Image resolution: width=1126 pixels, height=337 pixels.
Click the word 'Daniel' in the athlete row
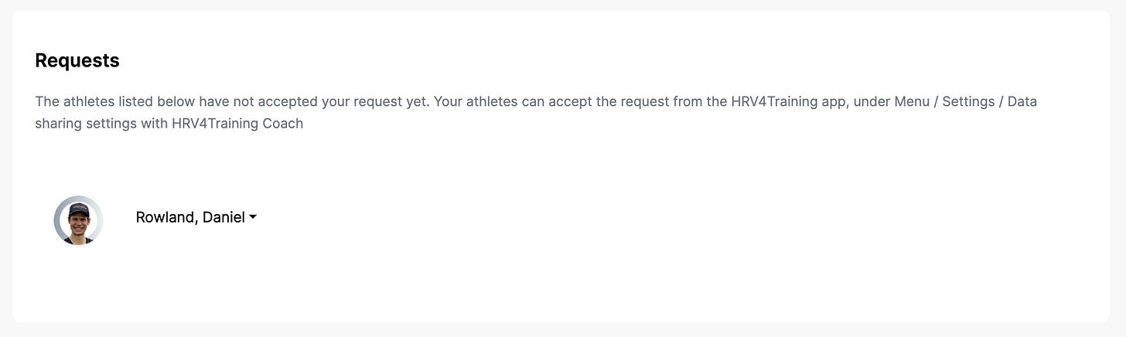click(x=223, y=217)
